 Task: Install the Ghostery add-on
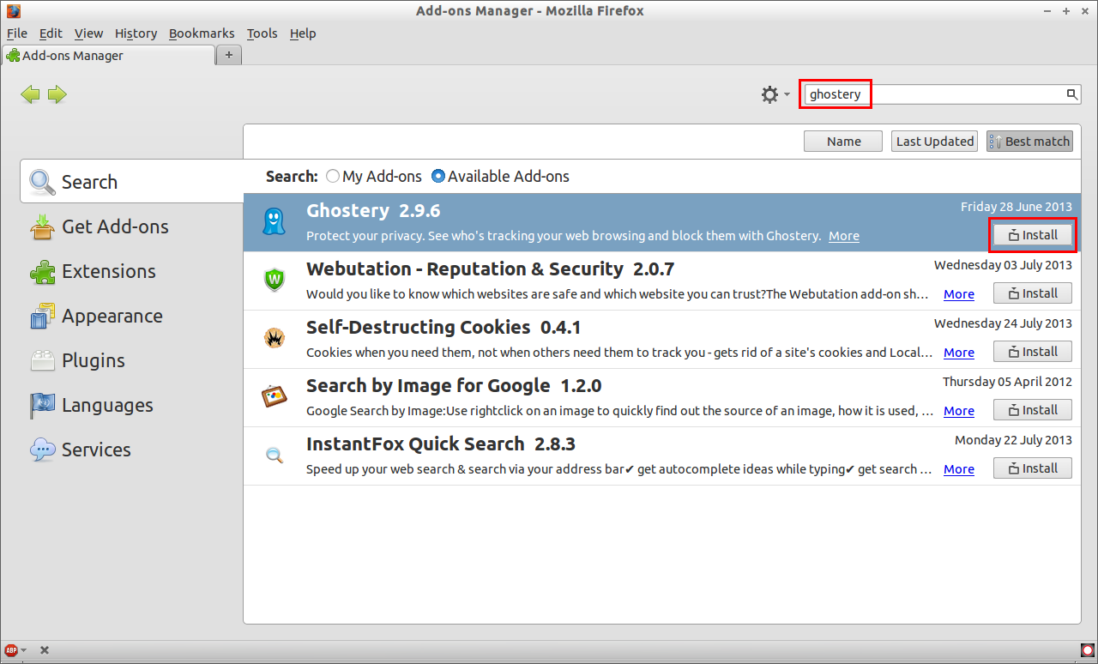coord(1033,235)
